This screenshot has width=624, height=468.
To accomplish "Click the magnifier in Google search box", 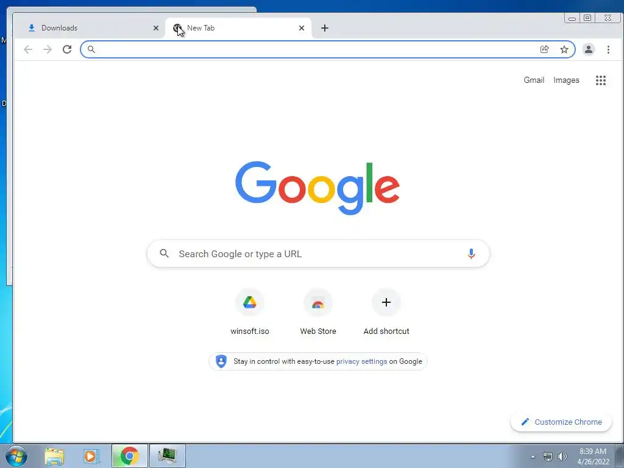I will tap(164, 253).
